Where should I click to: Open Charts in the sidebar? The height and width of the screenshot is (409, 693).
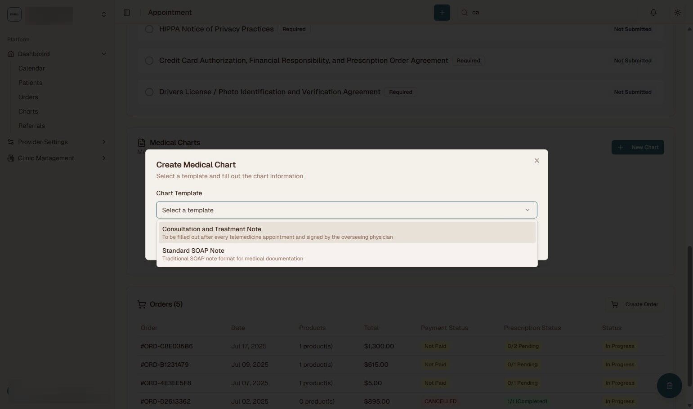[x=28, y=111]
